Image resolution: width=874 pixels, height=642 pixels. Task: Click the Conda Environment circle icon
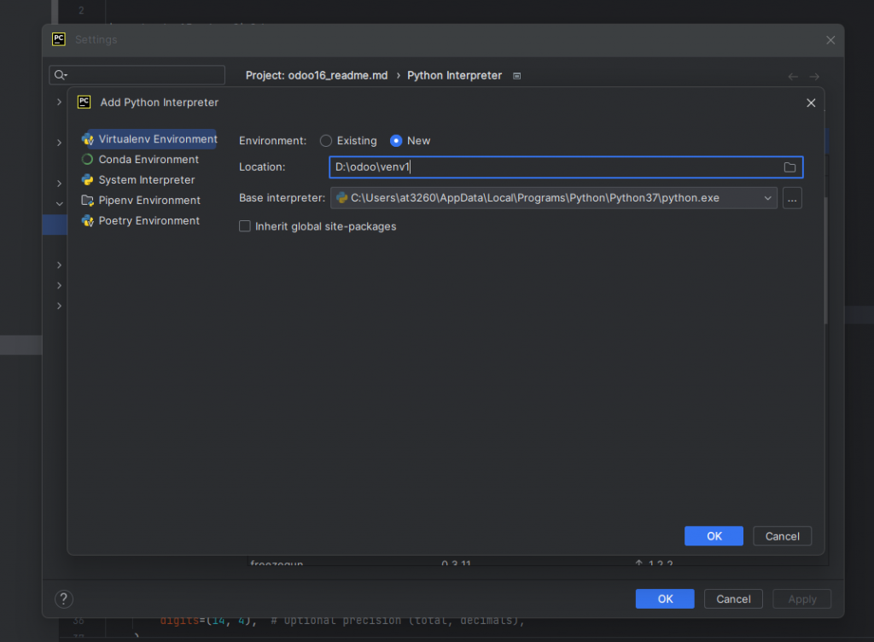(x=88, y=160)
